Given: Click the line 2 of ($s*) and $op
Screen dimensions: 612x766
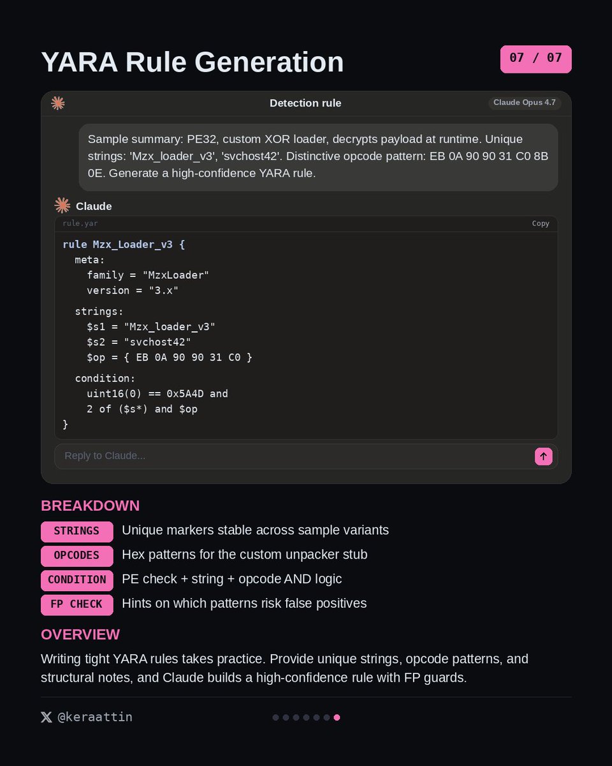Looking at the screenshot, I should 142,409.
